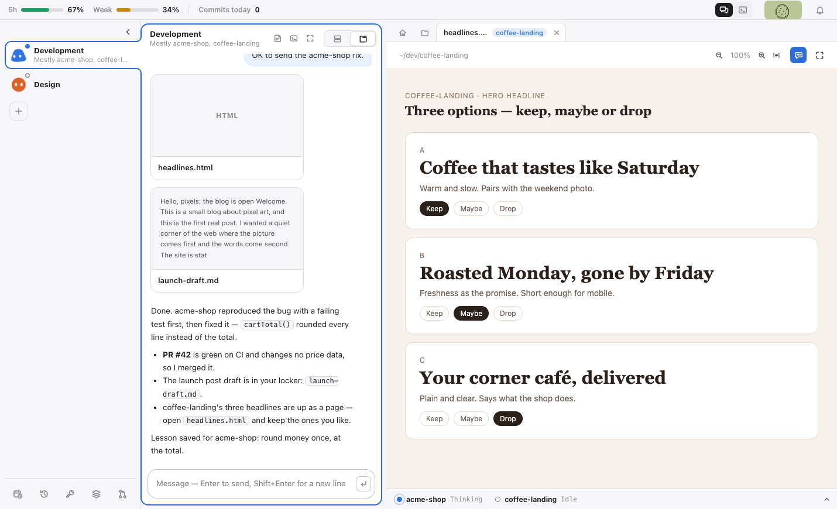837x509 pixels.
Task: Open the folder browser icon
Action: (425, 33)
